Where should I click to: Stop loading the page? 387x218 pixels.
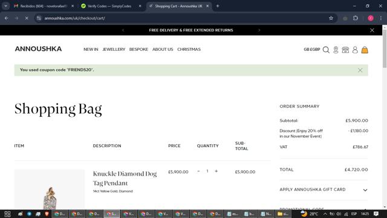(x=27, y=18)
